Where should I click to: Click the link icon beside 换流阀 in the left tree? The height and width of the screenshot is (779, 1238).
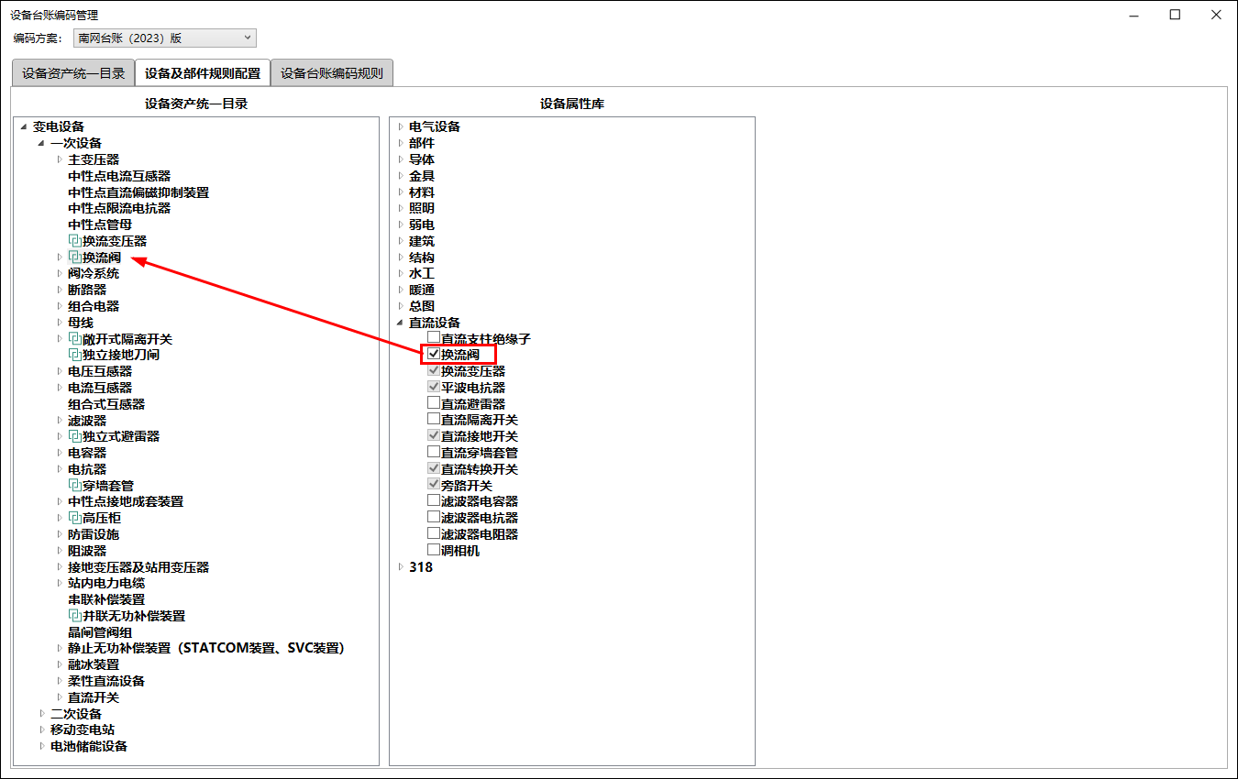[75, 258]
